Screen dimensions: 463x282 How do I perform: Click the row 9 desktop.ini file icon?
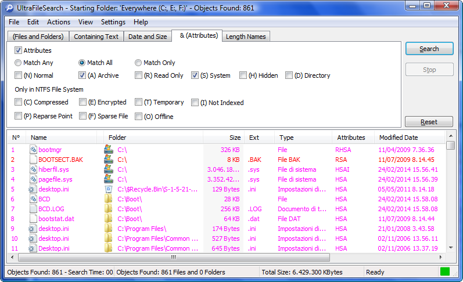[x=33, y=229]
